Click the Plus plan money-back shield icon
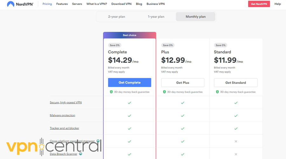The image size is (286, 159). [x=164, y=92]
